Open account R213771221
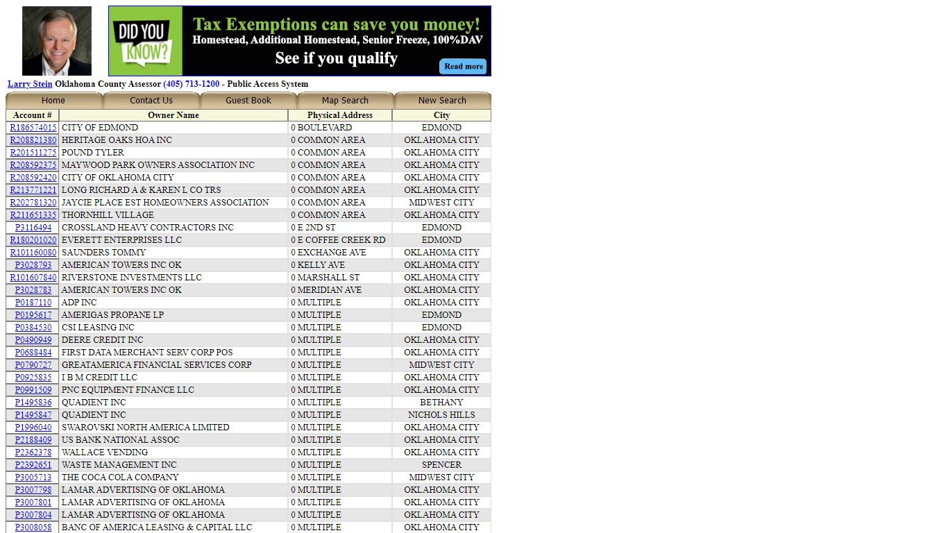The width and height of the screenshot is (948, 533). [x=33, y=190]
